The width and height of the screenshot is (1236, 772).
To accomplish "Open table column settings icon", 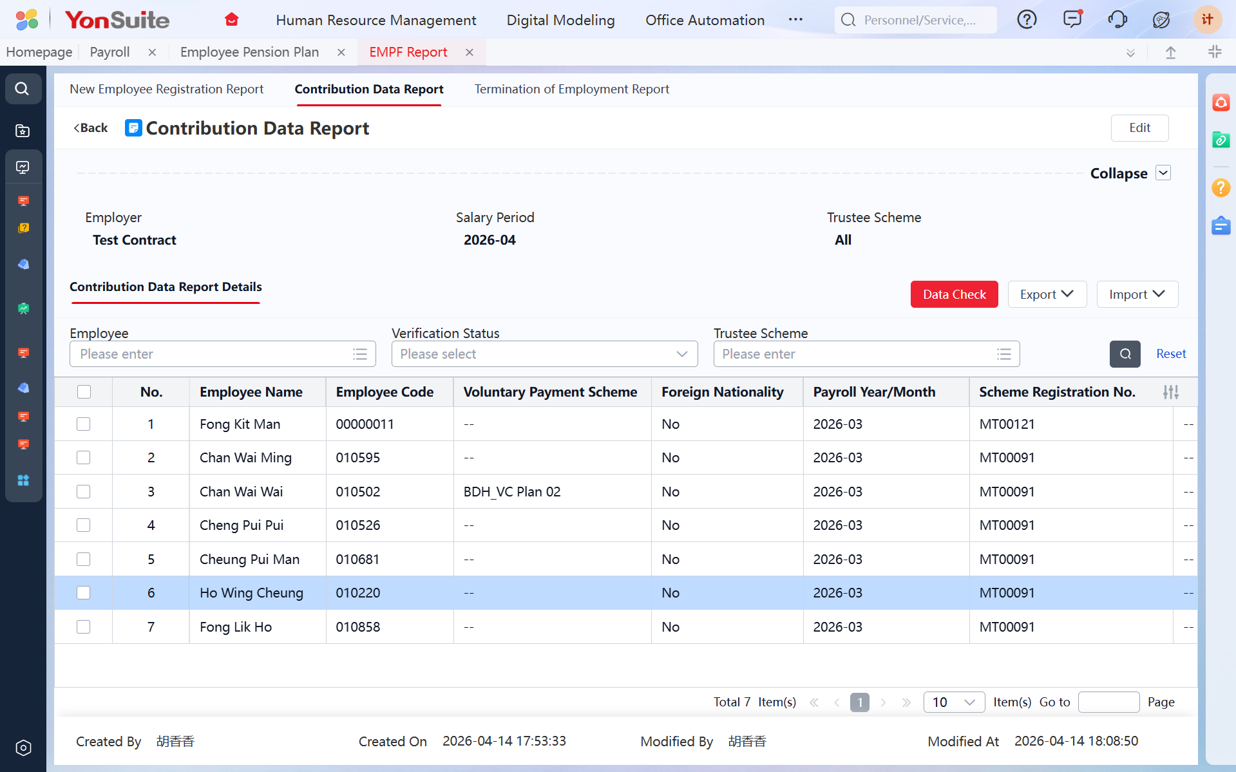I will [x=1170, y=392].
